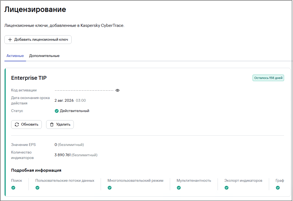
Task: Click the Enterprise TIP heading
Action: point(29,78)
